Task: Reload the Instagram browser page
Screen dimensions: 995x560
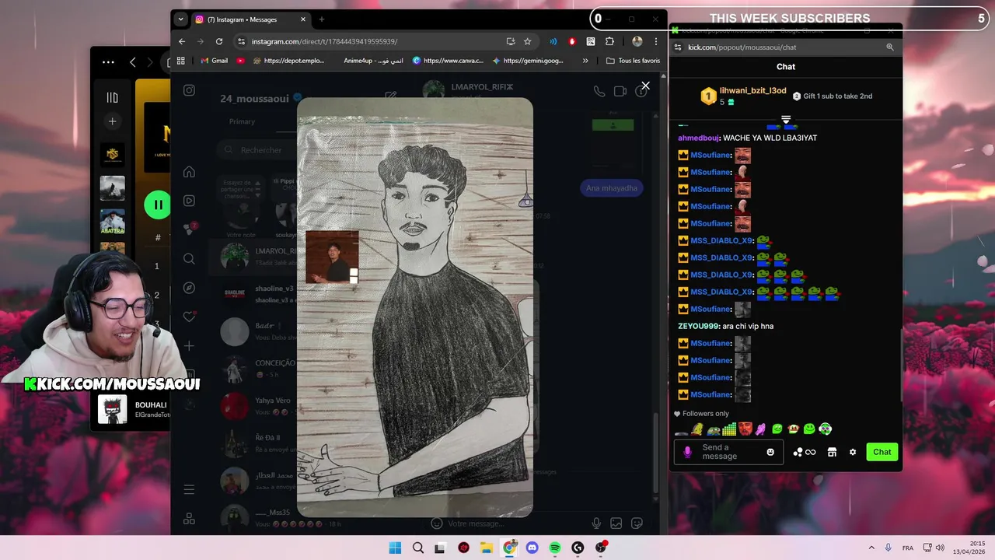Action: (219, 41)
